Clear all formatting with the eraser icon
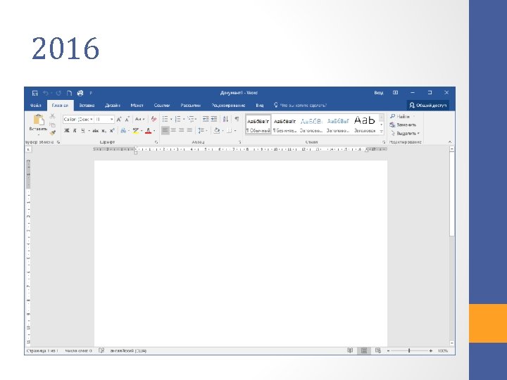This screenshot has height=380, width=507. coord(154,119)
